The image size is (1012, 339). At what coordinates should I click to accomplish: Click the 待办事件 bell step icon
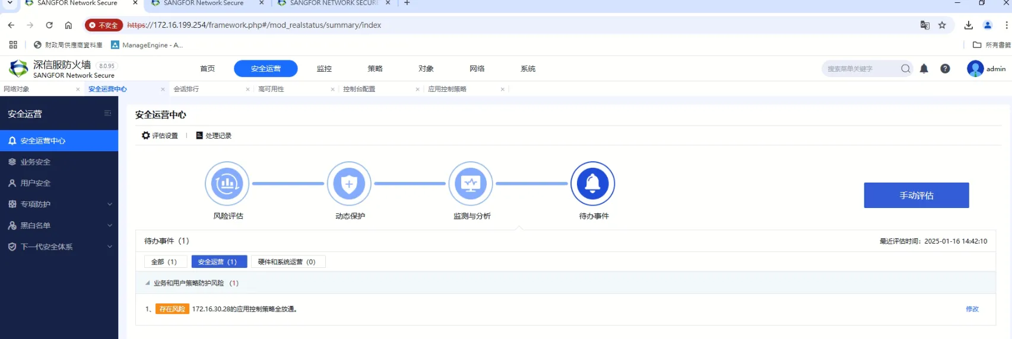(592, 184)
